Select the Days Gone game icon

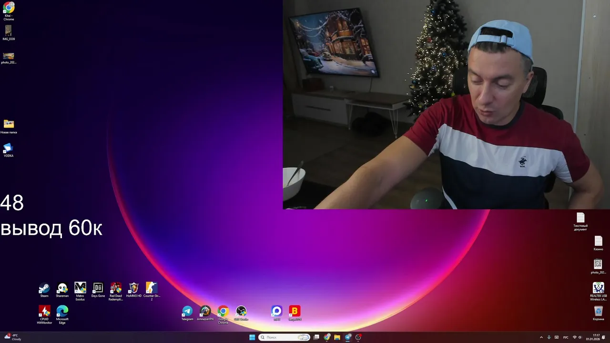[x=98, y=290]
